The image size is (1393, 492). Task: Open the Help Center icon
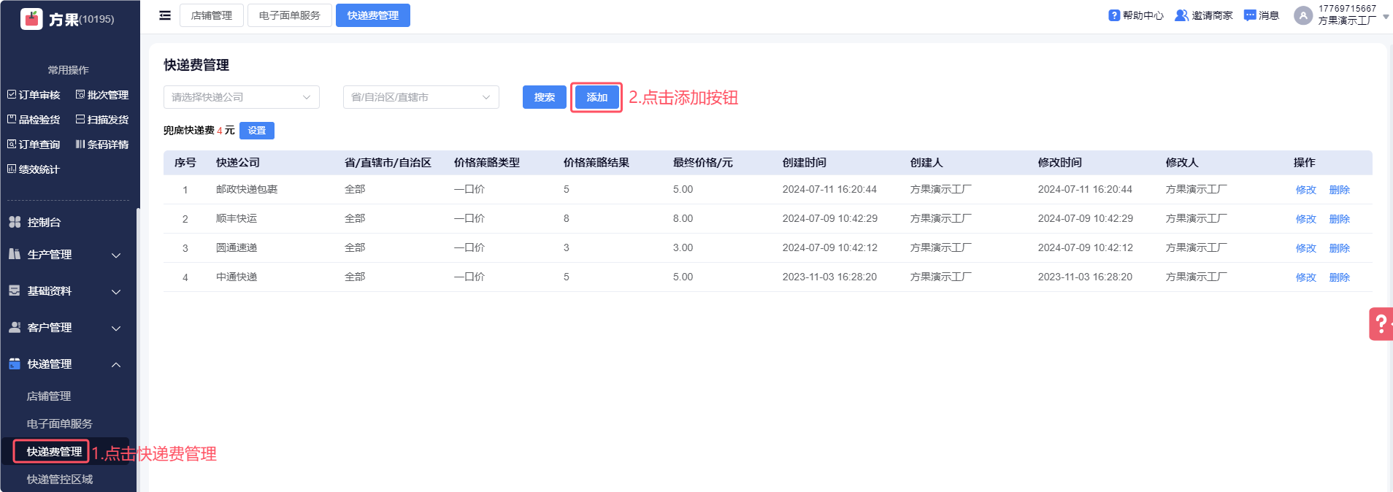(x=1114, y=15)
